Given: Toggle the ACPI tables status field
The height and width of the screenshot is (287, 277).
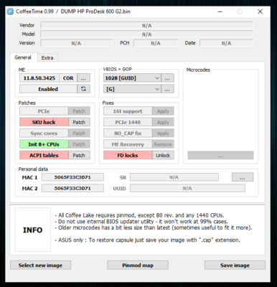Looking at the screenshot, I should pos(44,155).
